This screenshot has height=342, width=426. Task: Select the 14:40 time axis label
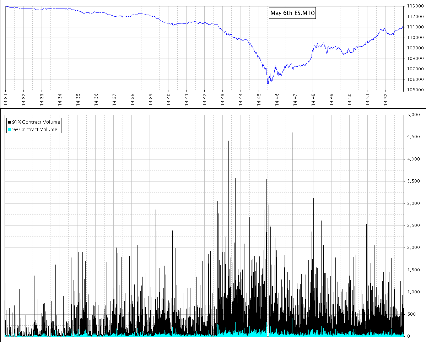coord(168,98)
